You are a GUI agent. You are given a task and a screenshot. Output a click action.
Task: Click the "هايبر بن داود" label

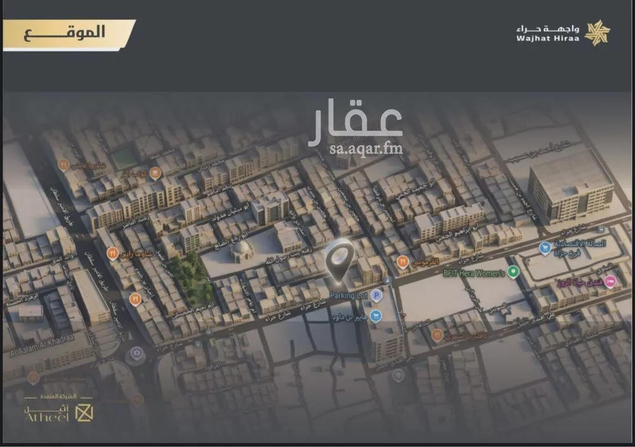click(x=349, y=317)
